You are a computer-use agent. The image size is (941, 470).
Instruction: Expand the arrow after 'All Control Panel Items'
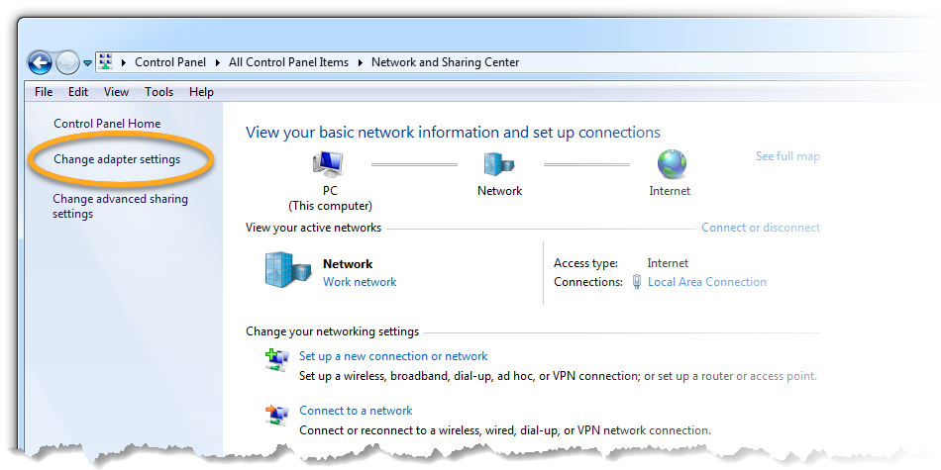click(360, 62)
